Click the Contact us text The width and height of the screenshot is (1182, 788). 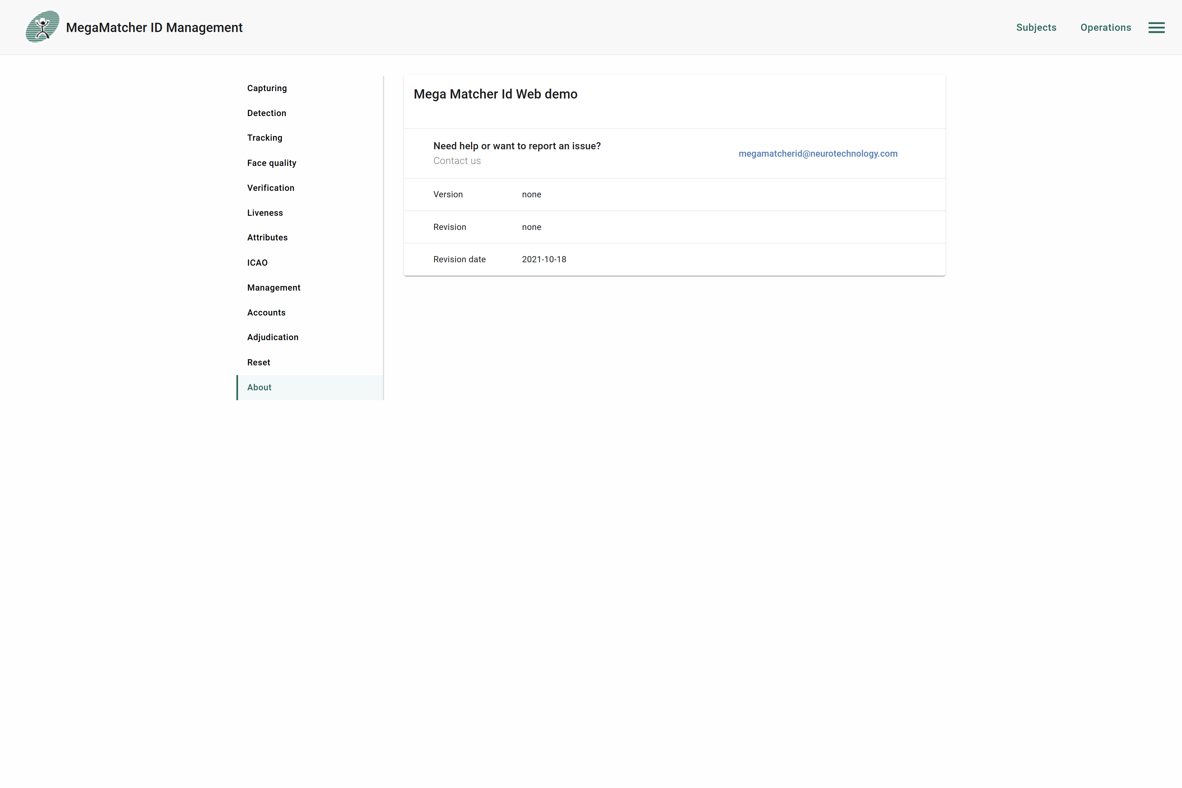(457, 161)
